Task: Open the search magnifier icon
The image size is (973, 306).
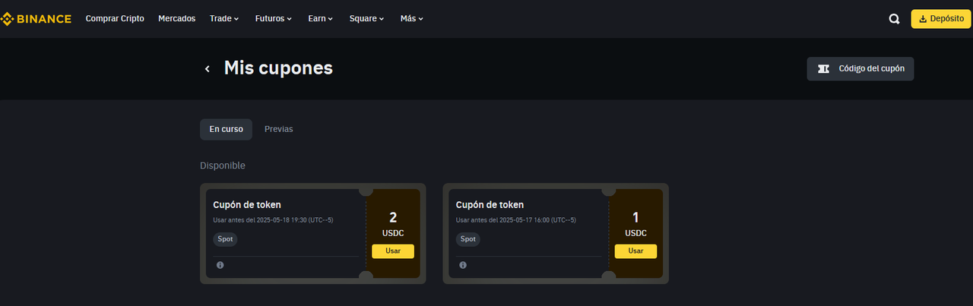Action: pyautogui.click(x=894, y=19)
